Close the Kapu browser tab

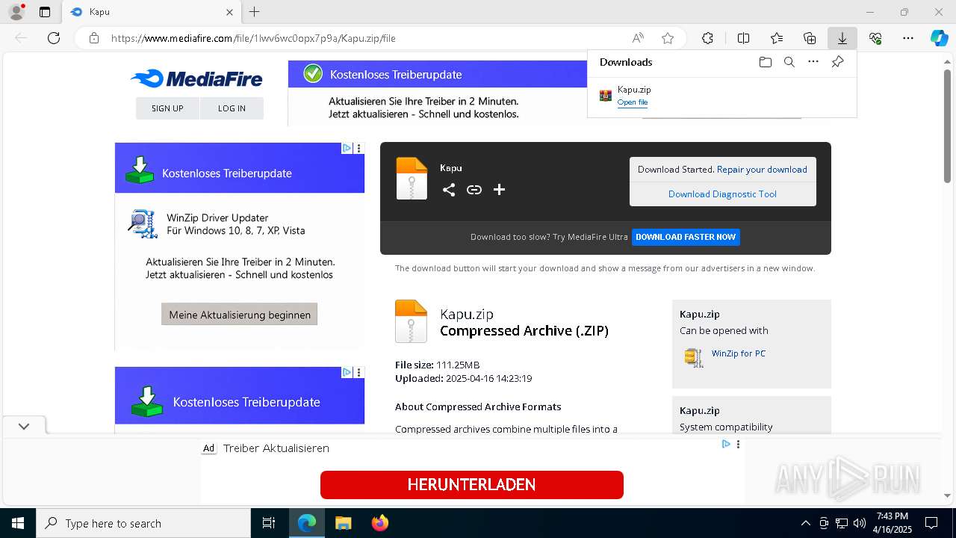229,12
